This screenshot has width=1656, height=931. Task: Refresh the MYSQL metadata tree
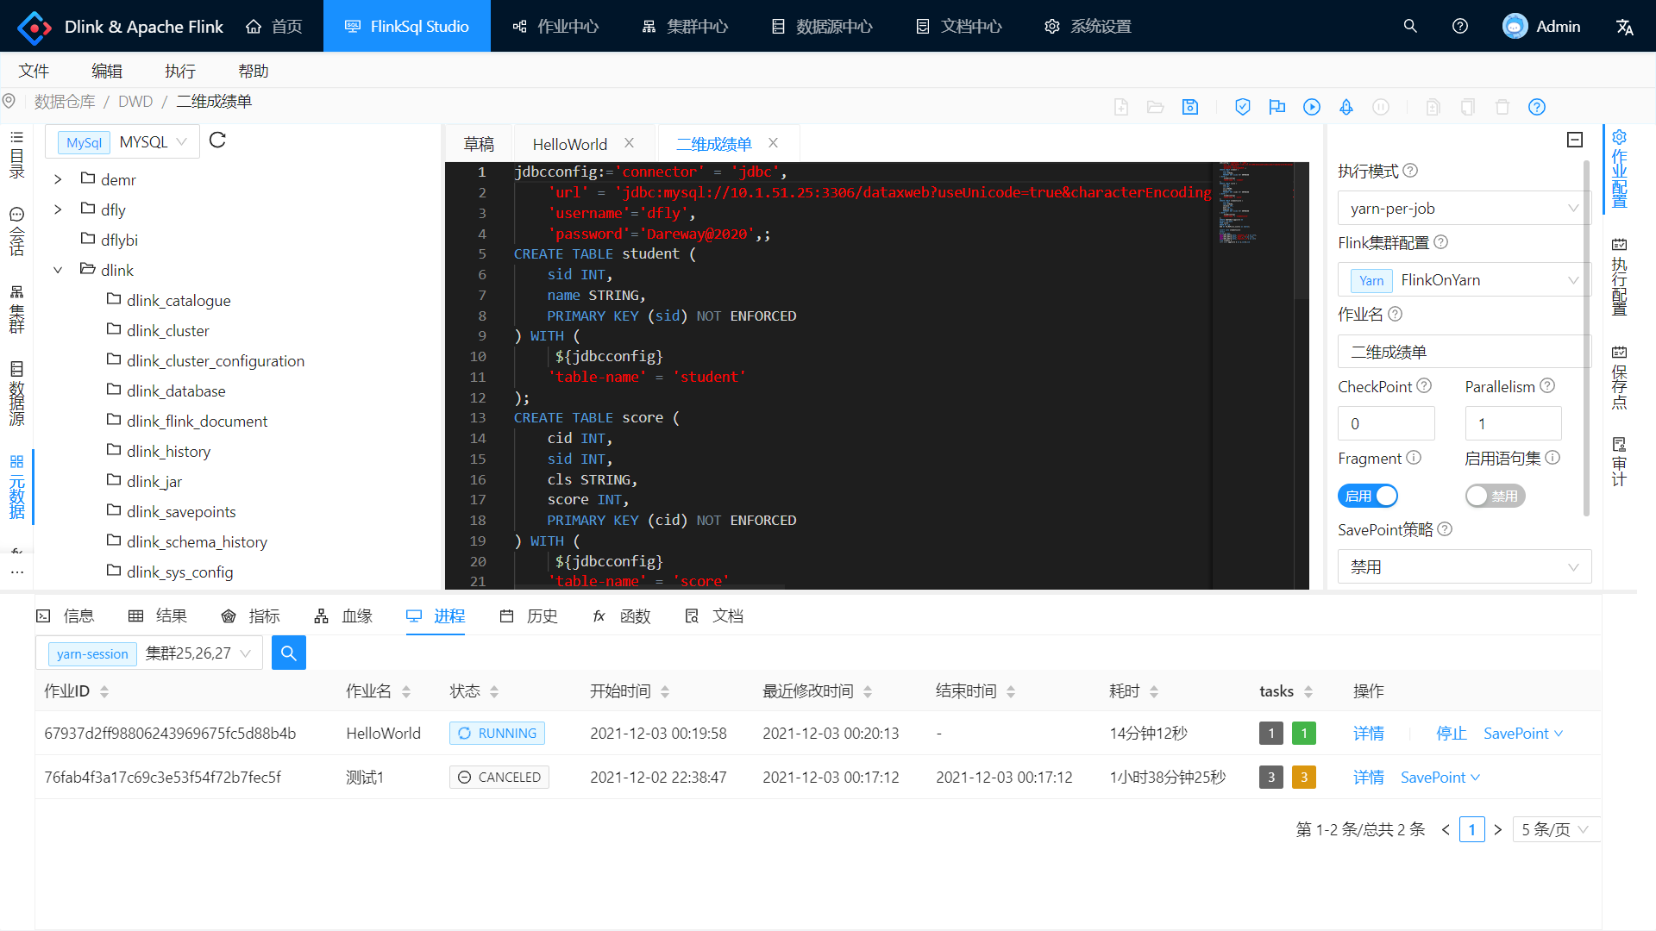coord(217,141)
